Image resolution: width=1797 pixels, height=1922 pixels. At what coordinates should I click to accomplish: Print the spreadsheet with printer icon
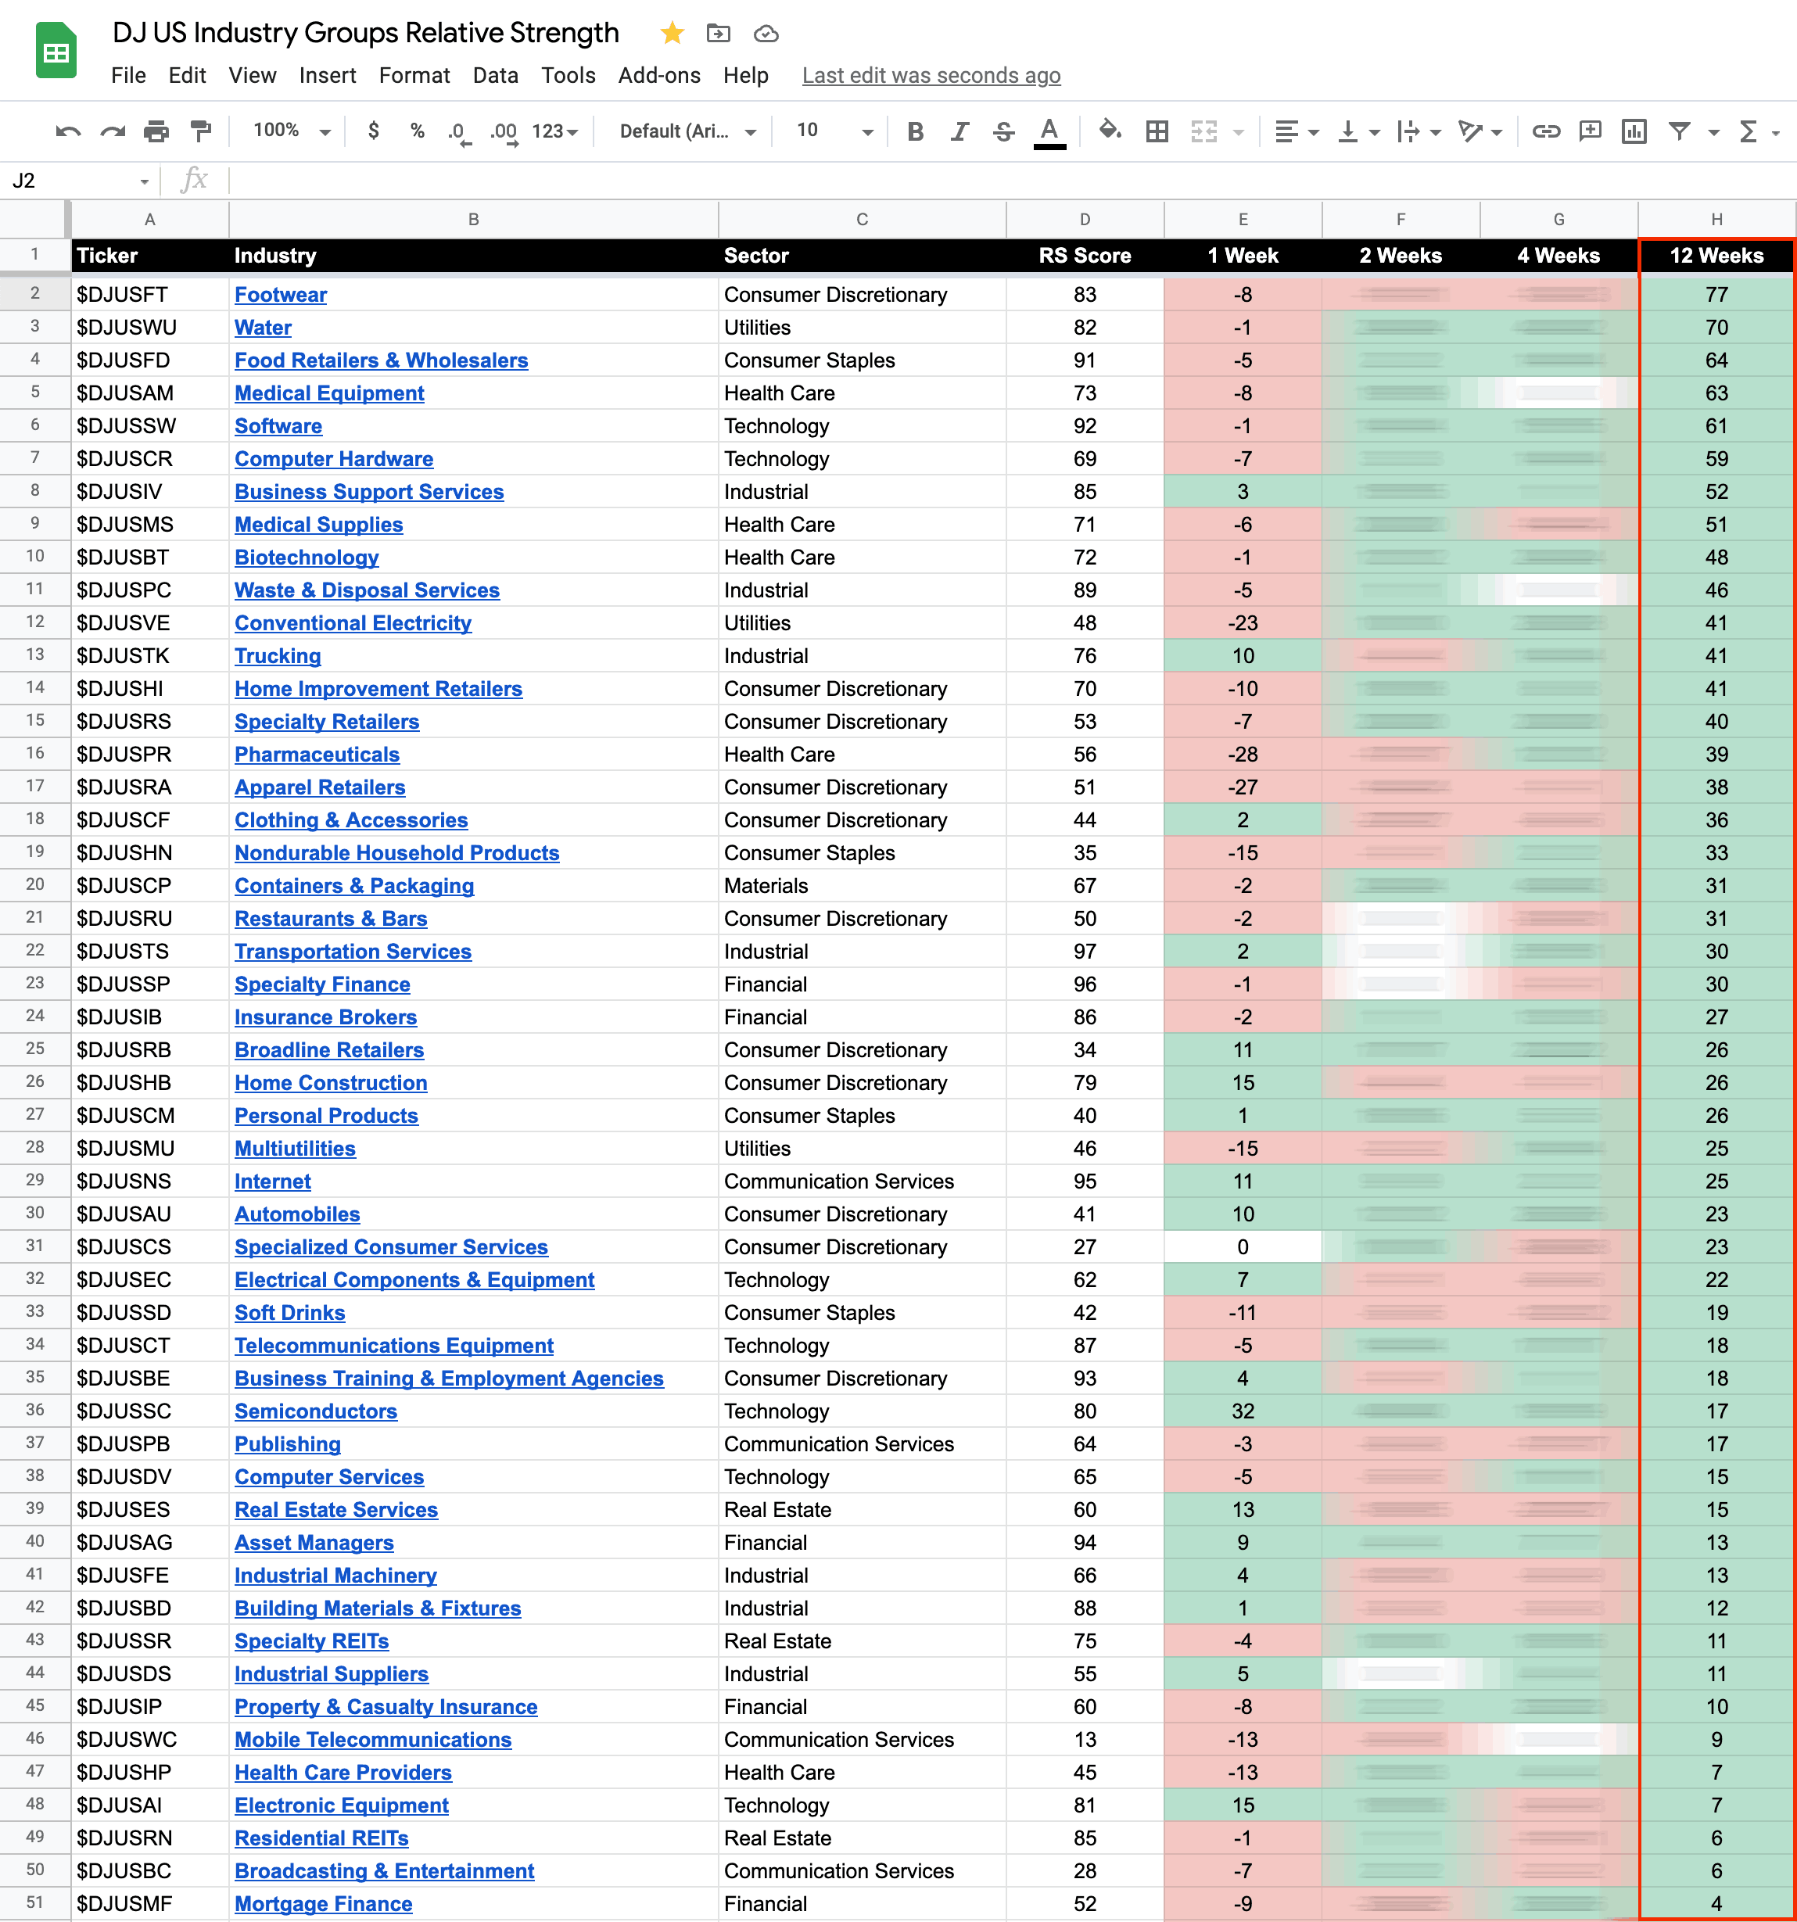click(x=156, y=131)
